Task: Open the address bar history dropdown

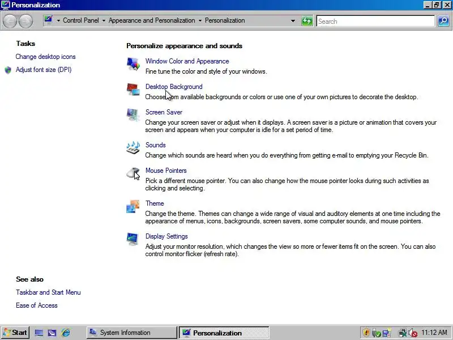Action: 293,21
